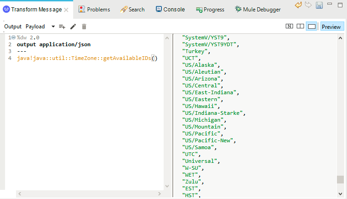Click the back arrow navigation icon
The width and height of the screenshot is (347, 199).
tap(299, 5)
